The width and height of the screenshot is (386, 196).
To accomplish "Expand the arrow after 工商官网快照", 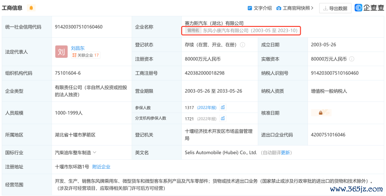I will pos(312,8).
